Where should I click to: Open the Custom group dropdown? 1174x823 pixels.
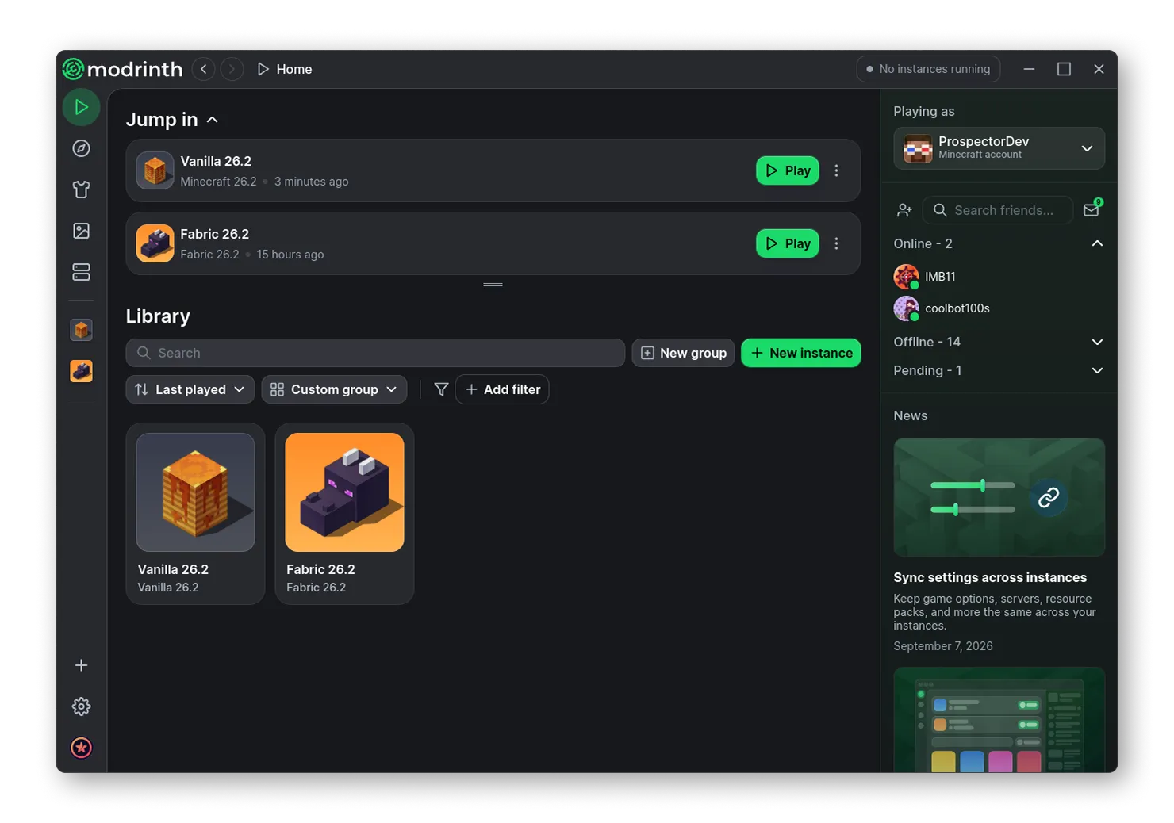point(334,389)
